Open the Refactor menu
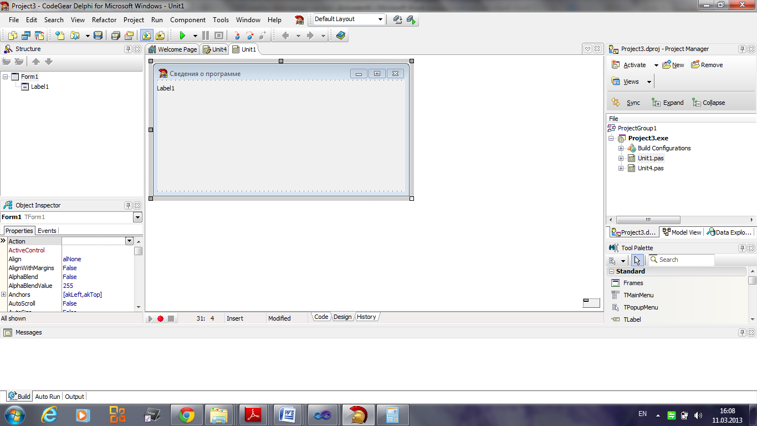Image resolution: width=757 pixels, height=426 pixels. [104, 19]
